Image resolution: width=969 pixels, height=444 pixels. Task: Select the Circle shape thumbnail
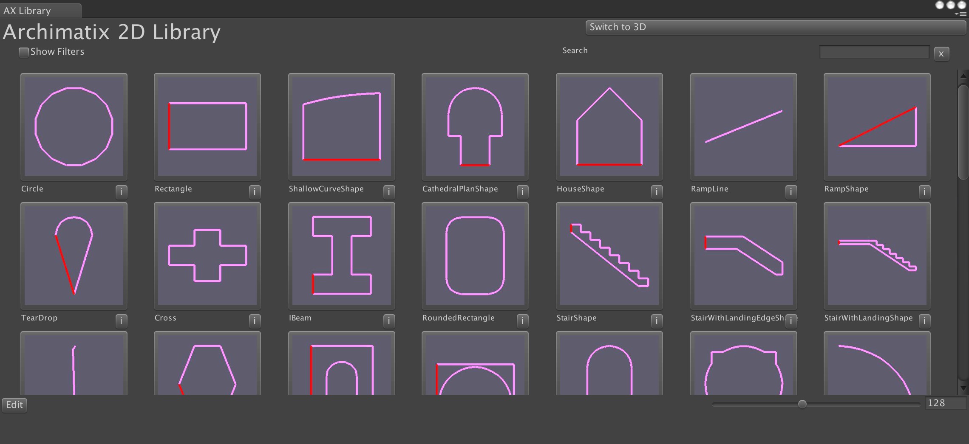point(74,126)
